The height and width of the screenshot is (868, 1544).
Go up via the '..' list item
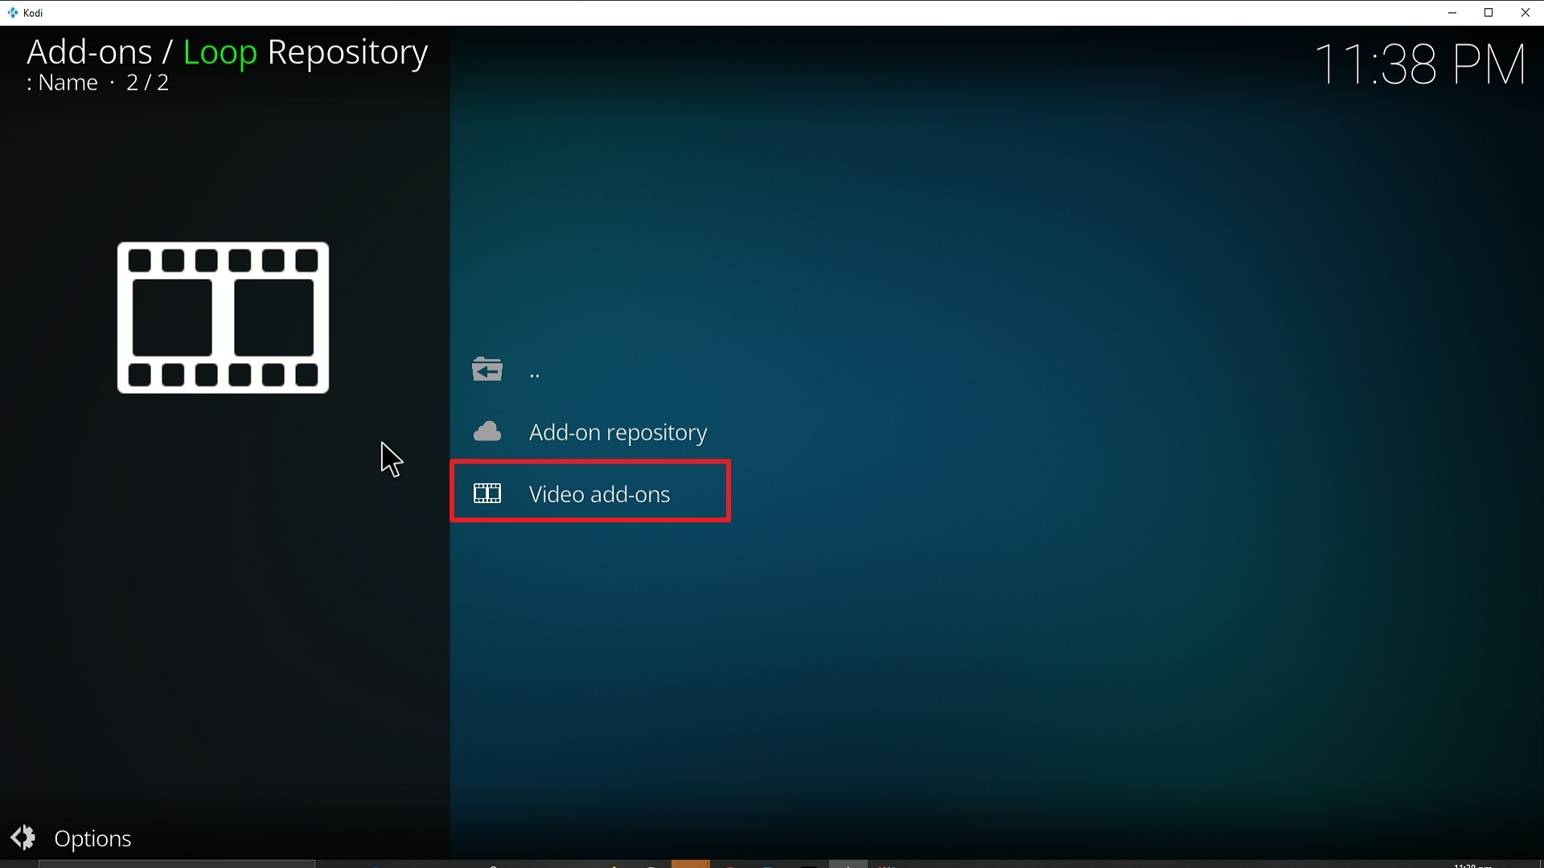535,372
